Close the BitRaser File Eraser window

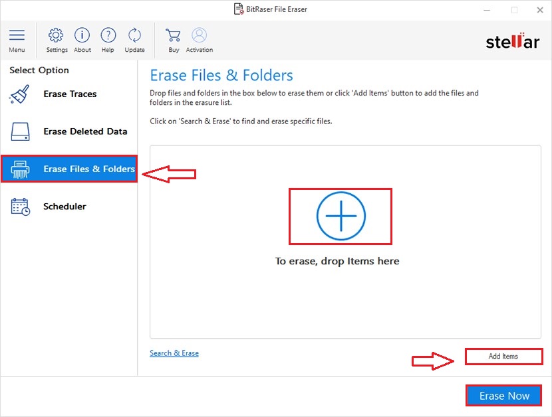538,9
